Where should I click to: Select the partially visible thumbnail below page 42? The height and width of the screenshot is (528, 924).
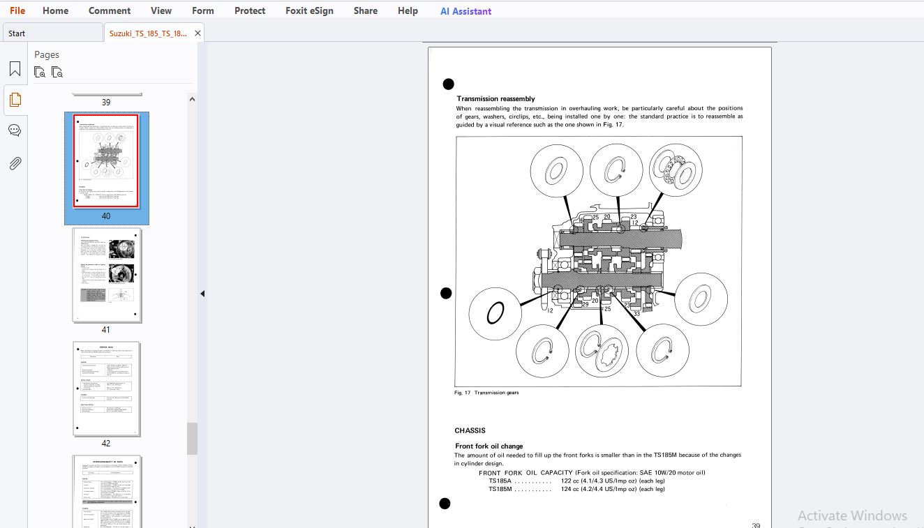pos(107,492)
